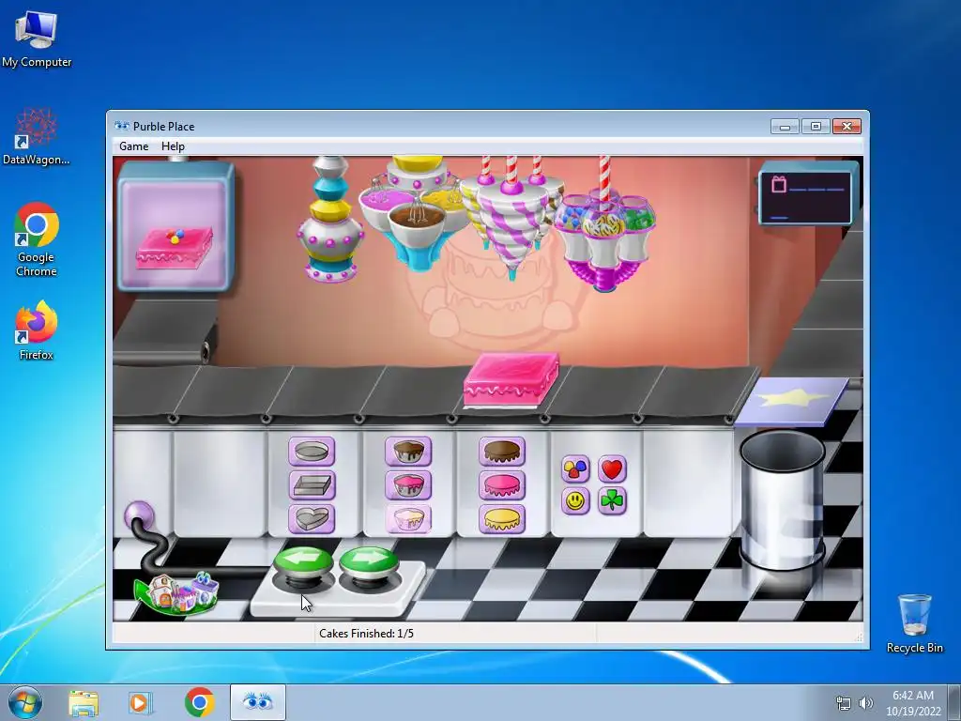Open the Game menu
This screenshot has height=721, width=961.
coord(133,146)
